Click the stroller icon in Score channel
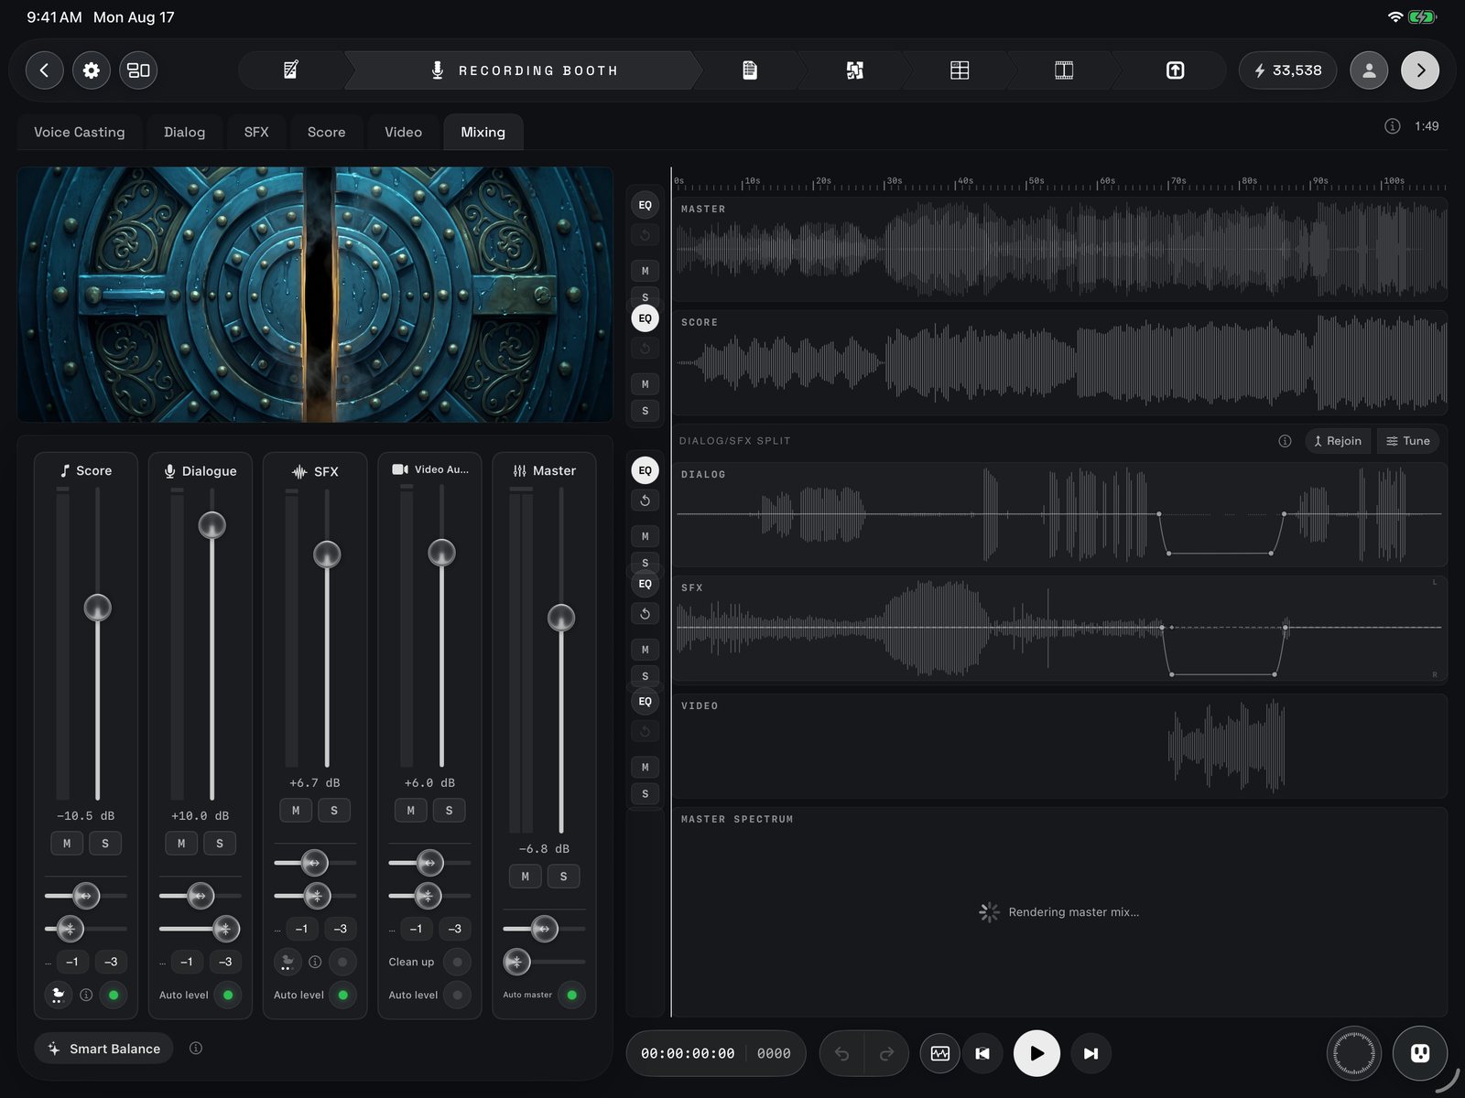Viewport: 1465px width, 1098px height. [x=58, y=995]
